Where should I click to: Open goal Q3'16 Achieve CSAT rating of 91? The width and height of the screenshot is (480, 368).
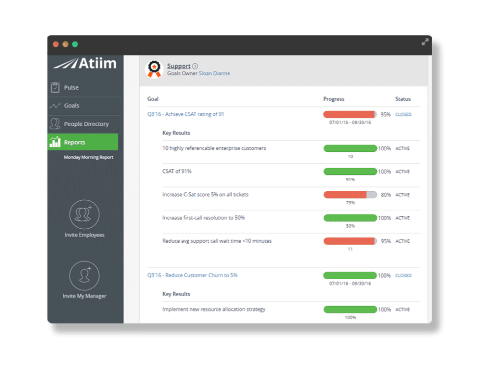click(x=185, y=114)
